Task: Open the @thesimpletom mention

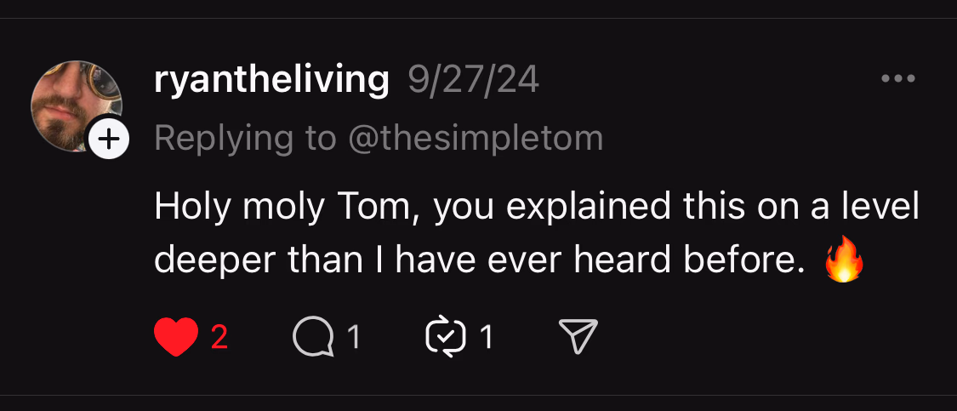Action: [x=476, y=138]
